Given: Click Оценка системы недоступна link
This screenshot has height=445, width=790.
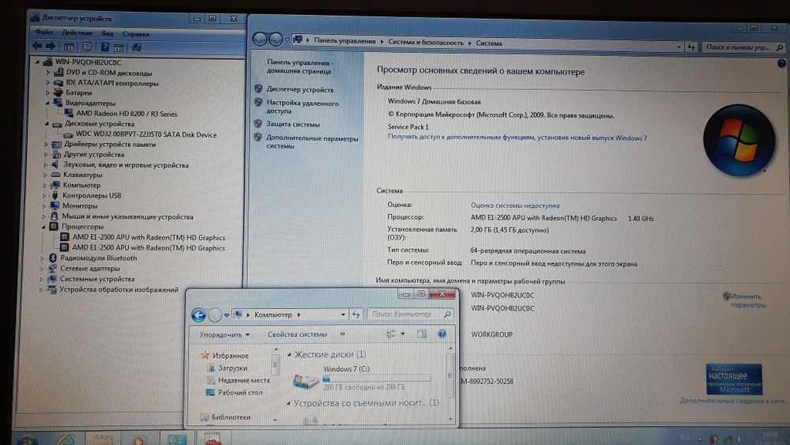Looking at the screenshot, I should [x=514, y=206].
